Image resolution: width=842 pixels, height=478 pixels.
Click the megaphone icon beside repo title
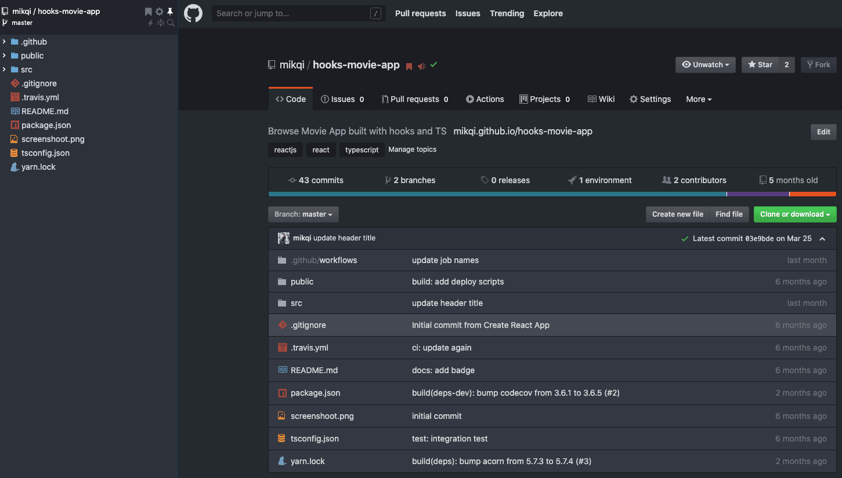422,66
